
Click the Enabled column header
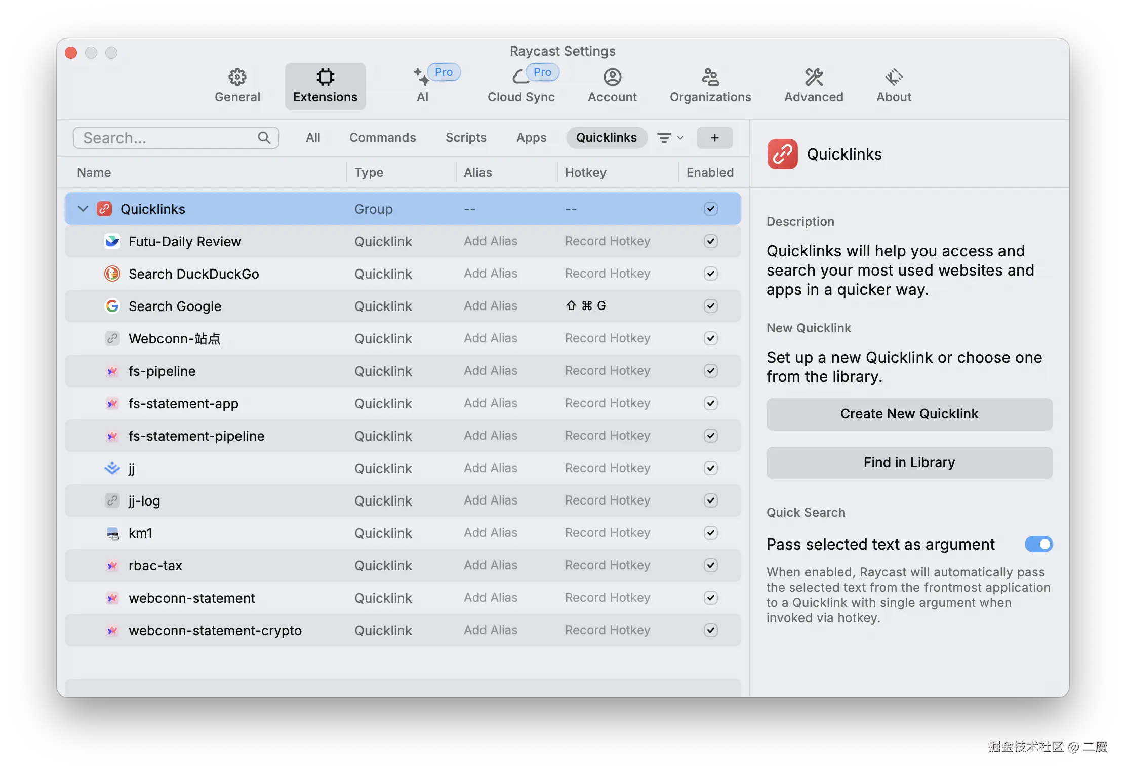710,172
